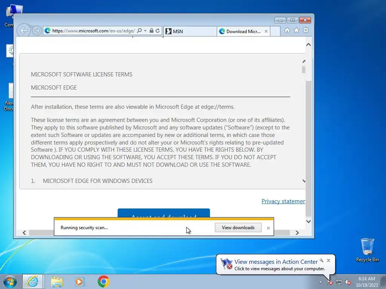Click Internet Explorer taskbar icon

click(33, 281)
